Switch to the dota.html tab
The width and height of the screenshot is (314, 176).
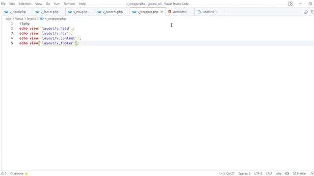pos(180,12)
